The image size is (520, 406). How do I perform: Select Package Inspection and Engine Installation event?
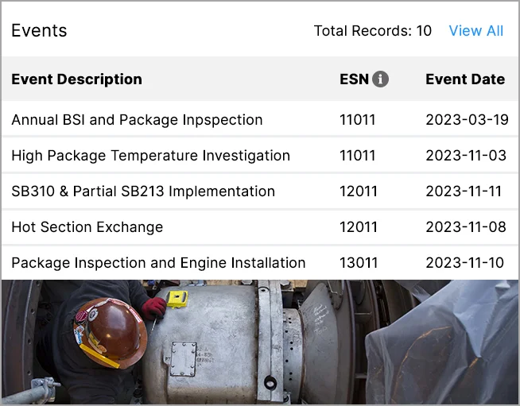[158, 263]
